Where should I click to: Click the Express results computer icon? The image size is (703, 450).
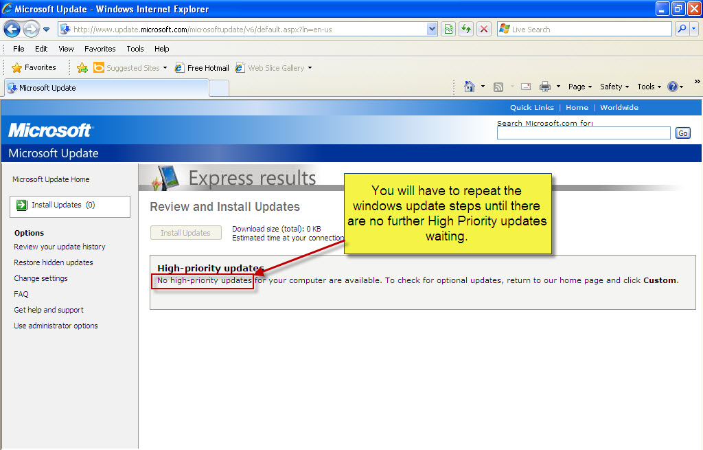tap(166, 178)
